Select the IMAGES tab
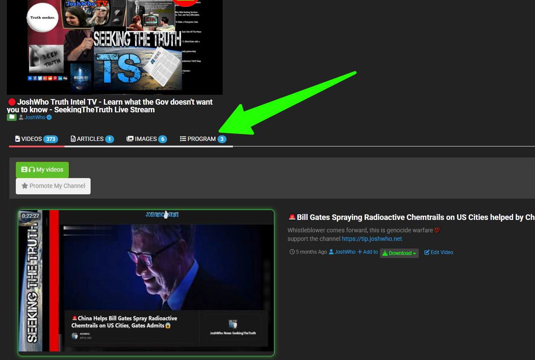Screen dimensions: 535x360 point(147,139)
